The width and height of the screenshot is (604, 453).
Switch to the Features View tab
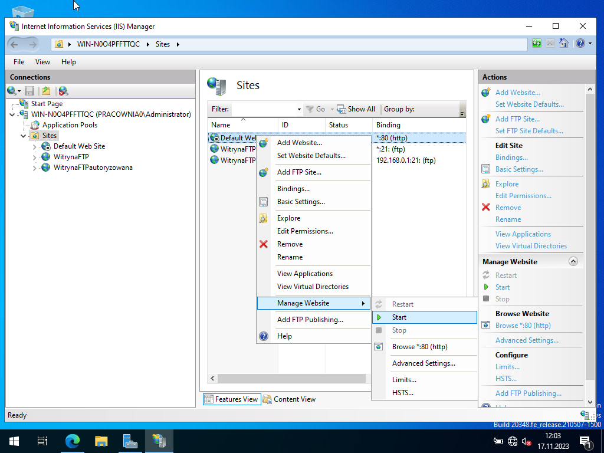click(231, 399)
